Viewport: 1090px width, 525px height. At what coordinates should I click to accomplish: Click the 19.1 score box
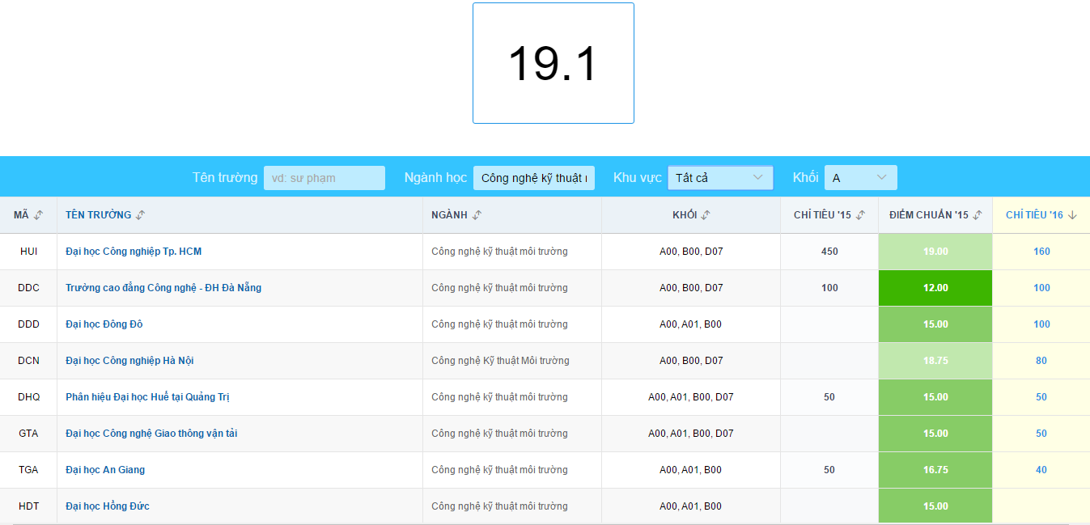coord(553,63)
